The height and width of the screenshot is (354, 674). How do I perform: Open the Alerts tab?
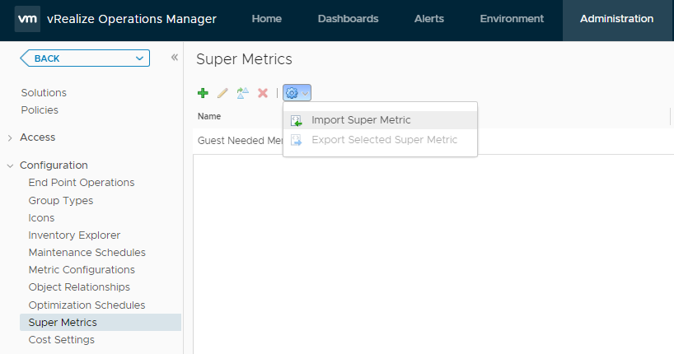(429, 19)
